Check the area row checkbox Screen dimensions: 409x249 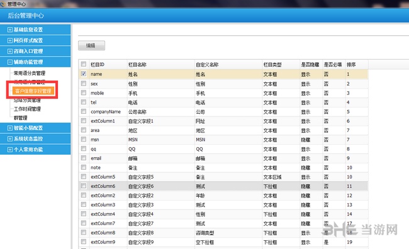(x=84, y=130)
